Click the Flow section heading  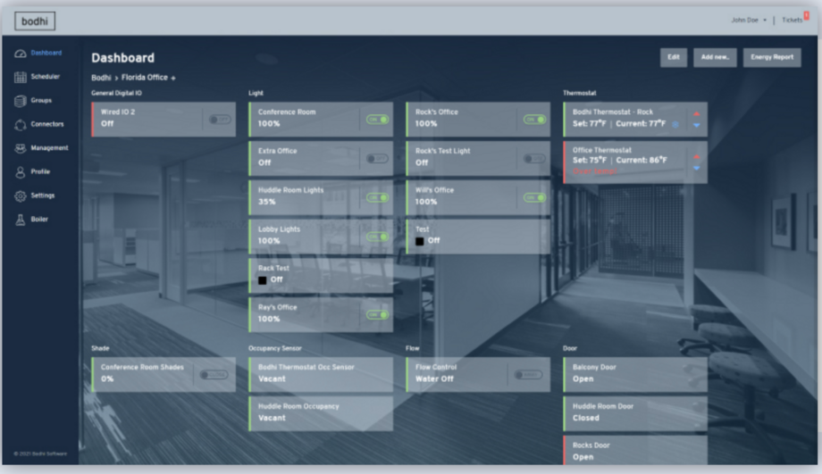(413, 348)
